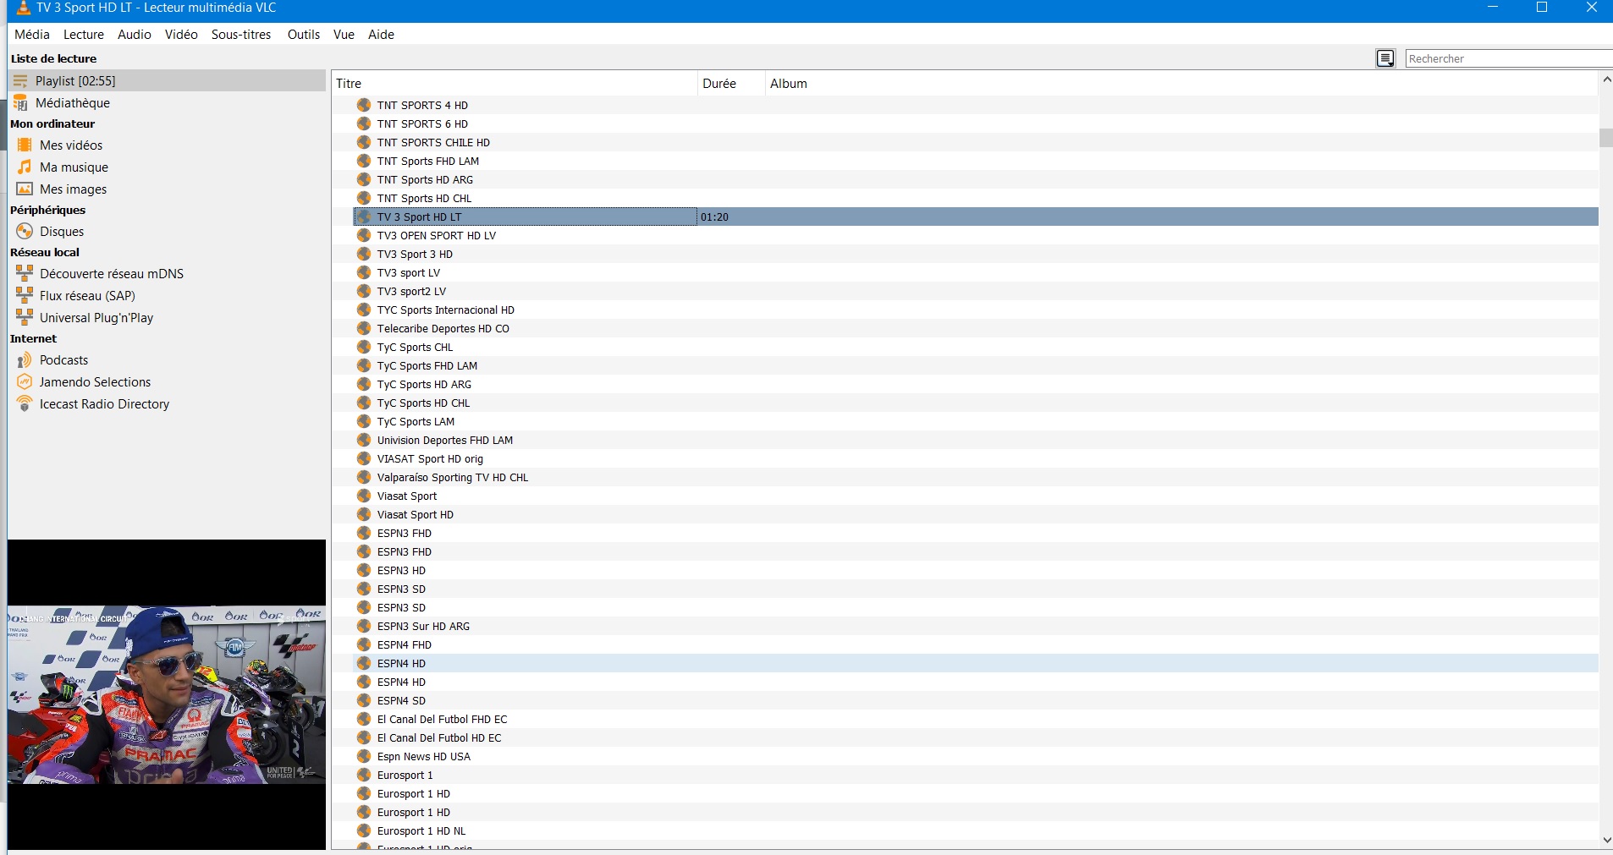Select the TV3 OPEN SPORT HD LV row
The height and width of the screenshot is (855, 1613).
point(976,235)
